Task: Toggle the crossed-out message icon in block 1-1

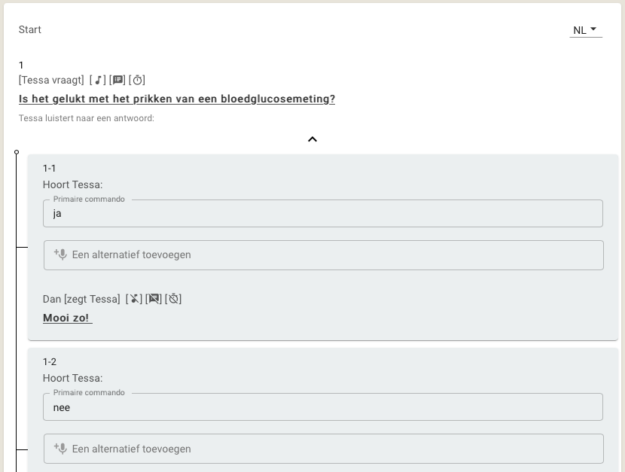Action: click(x=154, y=299)
